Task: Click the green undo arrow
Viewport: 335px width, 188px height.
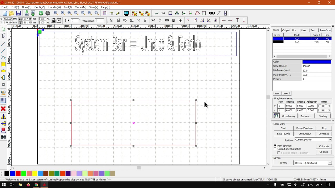Action: tap(41, 13)
